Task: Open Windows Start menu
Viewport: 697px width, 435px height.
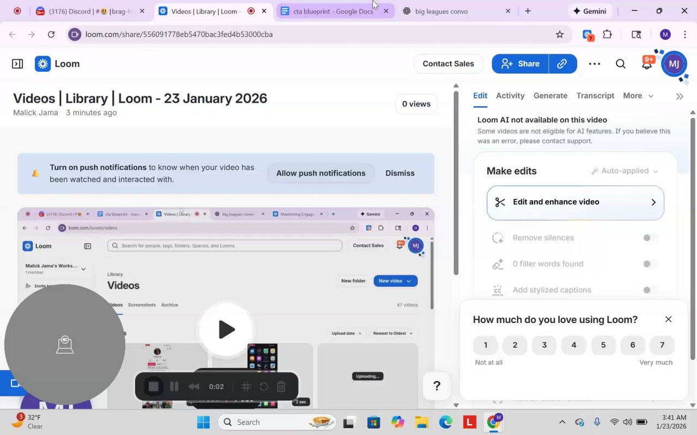Action: point(203,422)
